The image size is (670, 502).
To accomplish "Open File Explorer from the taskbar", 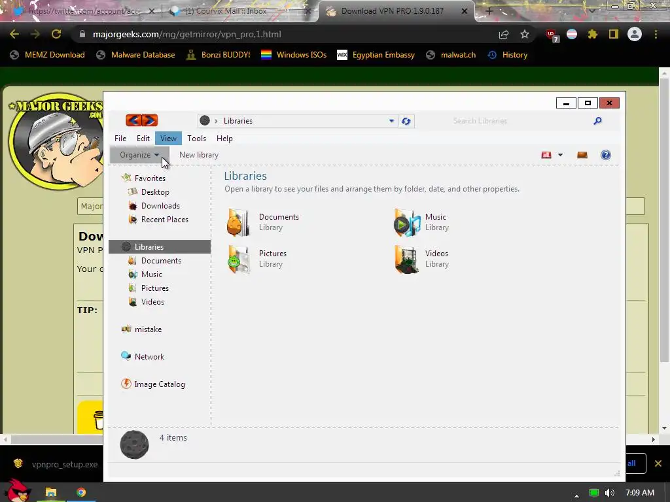I will (51, 492).
